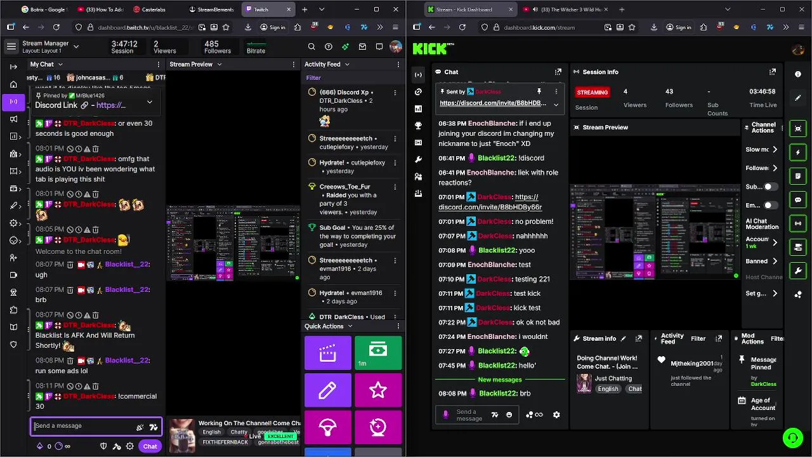The width and height of the screenshot is (812, 457).
Task: Expand the pinned Discord Link message in Twitch chat
Action: tap(150, 102)
